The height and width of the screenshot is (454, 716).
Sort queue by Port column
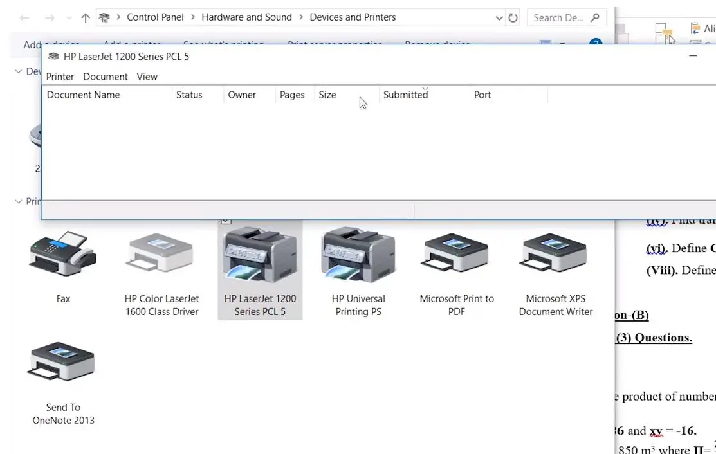508,95
